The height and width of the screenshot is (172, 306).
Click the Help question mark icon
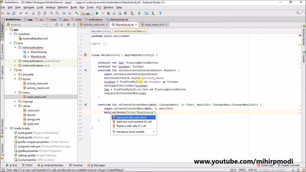coord(160,13)
